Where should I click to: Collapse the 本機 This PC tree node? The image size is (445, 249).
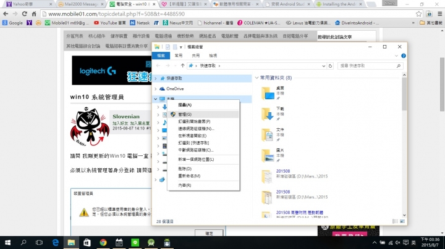point(156,99)
